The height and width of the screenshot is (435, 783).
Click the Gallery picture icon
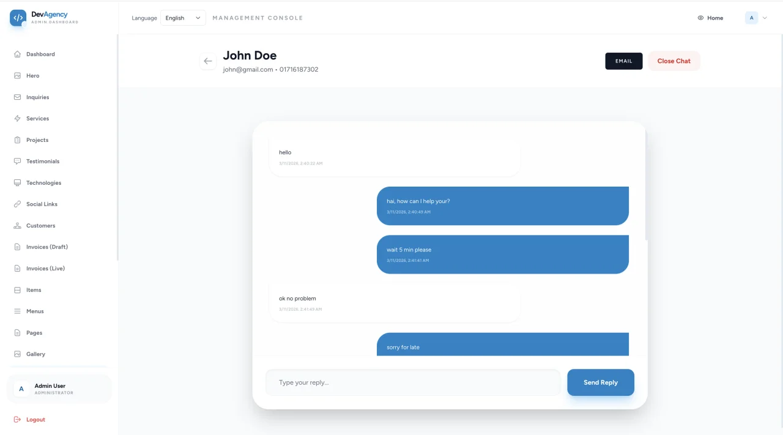tap(17, 354)
